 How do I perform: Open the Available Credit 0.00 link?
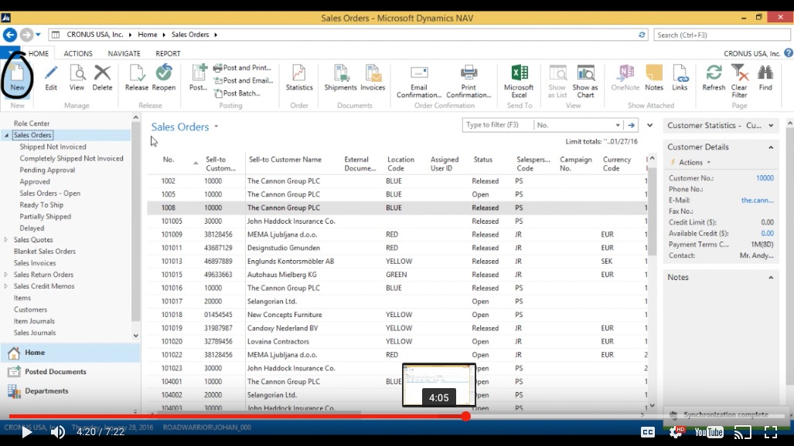(x=767, y=234)
